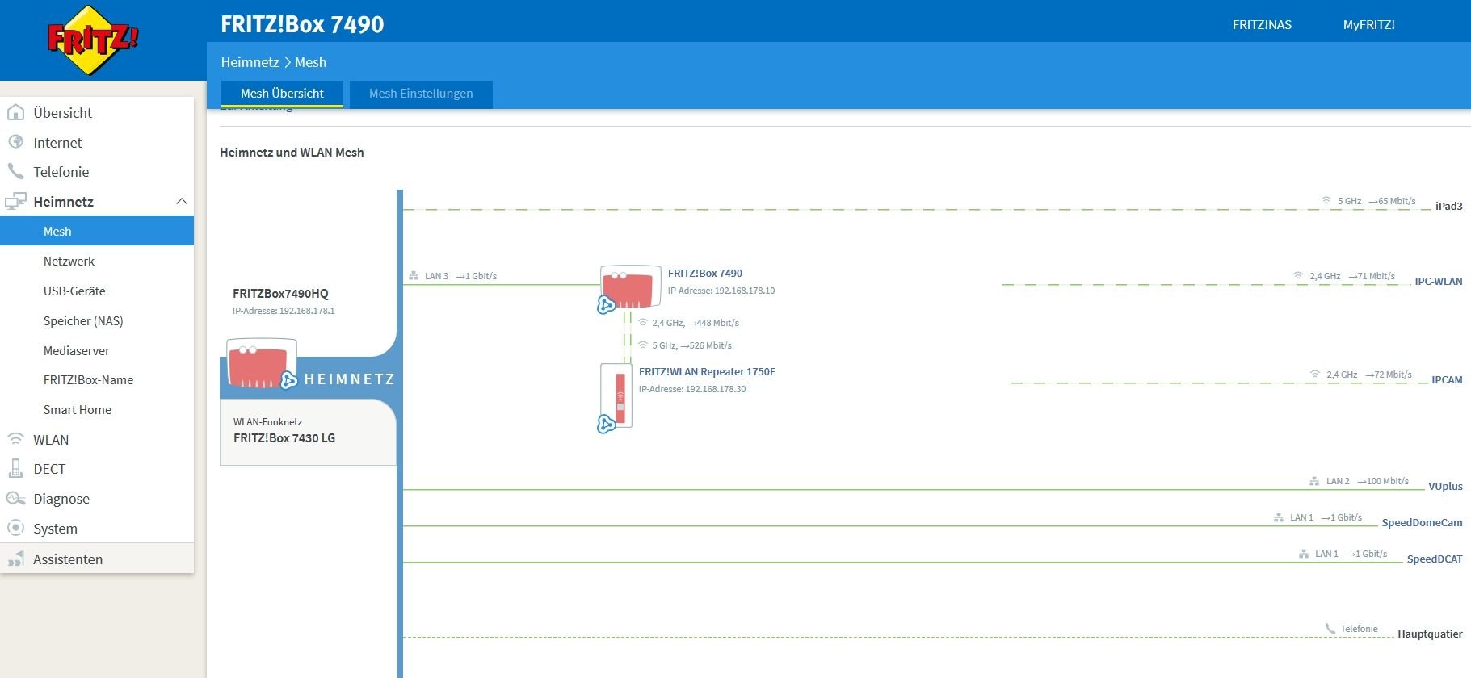Open the IPC-WLAN device link
This screenshot has width=1471, height=678.
(x=1438, y=281)
